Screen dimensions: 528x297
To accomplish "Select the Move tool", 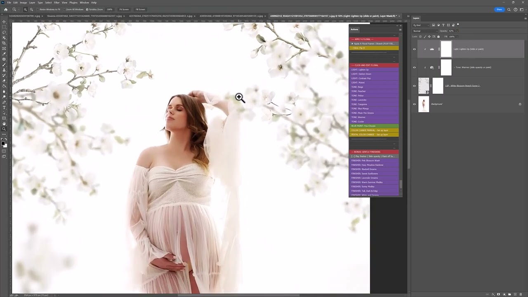I will [x=4, y=21].
